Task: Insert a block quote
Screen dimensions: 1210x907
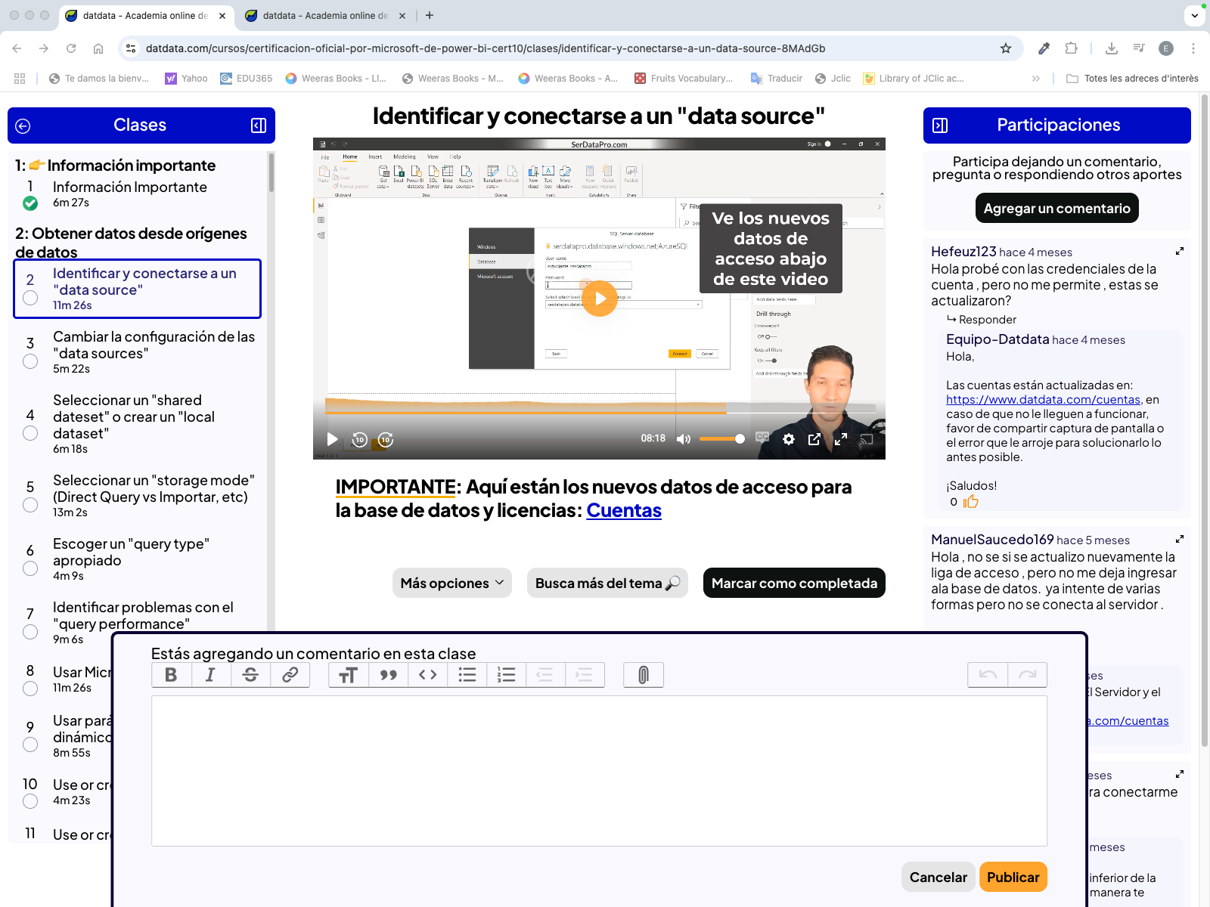Action: (x=388, y=675)
